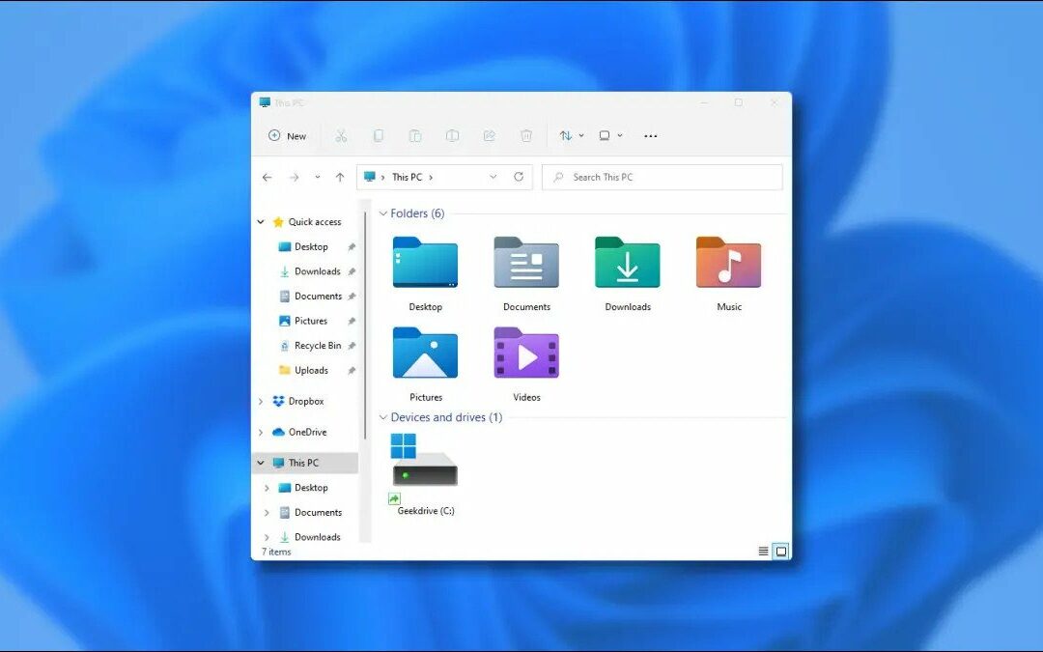Click This PC in address bar
The image size is (1043, 652).
tap(407, 177)
